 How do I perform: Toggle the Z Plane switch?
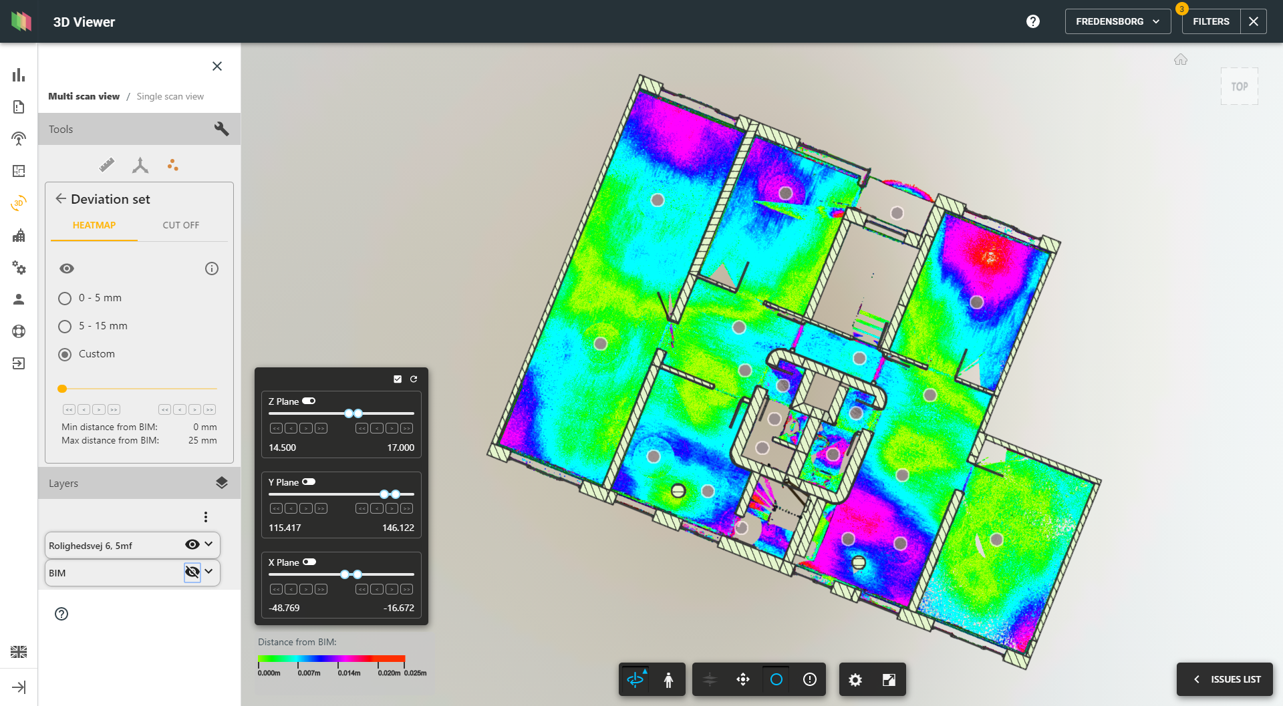tap(309, 401)
